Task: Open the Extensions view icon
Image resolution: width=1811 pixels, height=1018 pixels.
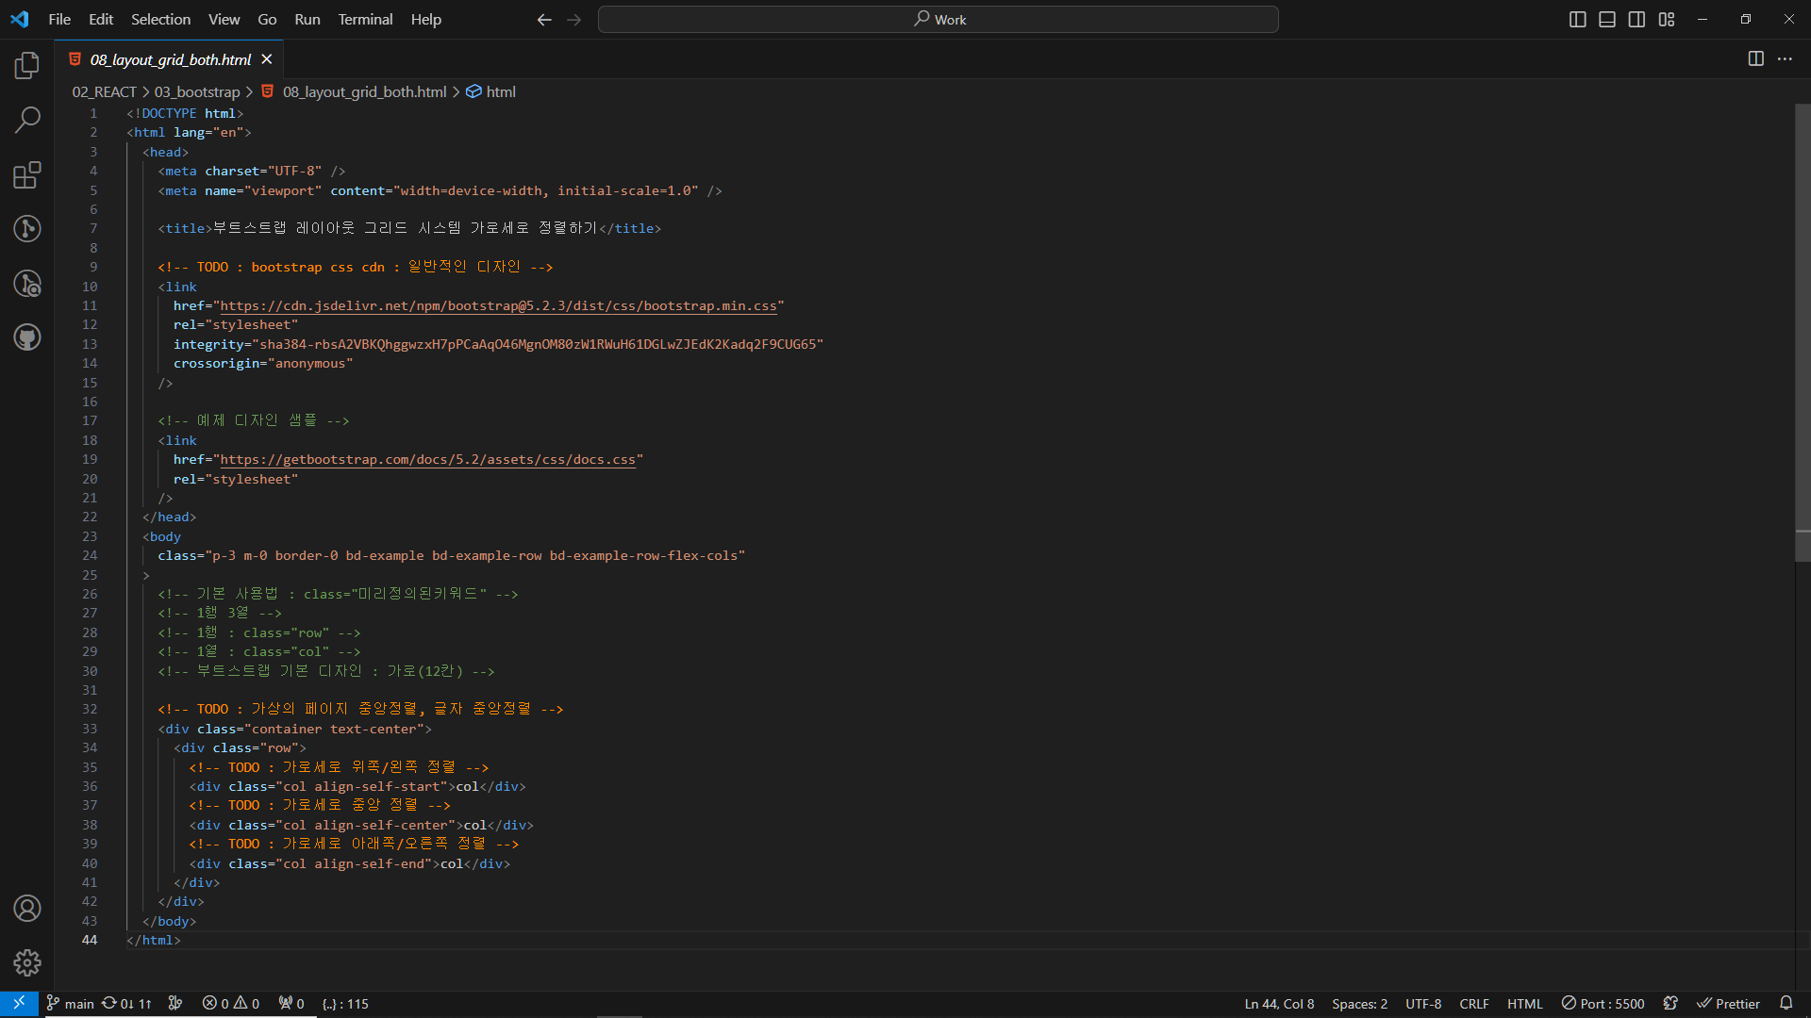Action: [27, 175]
